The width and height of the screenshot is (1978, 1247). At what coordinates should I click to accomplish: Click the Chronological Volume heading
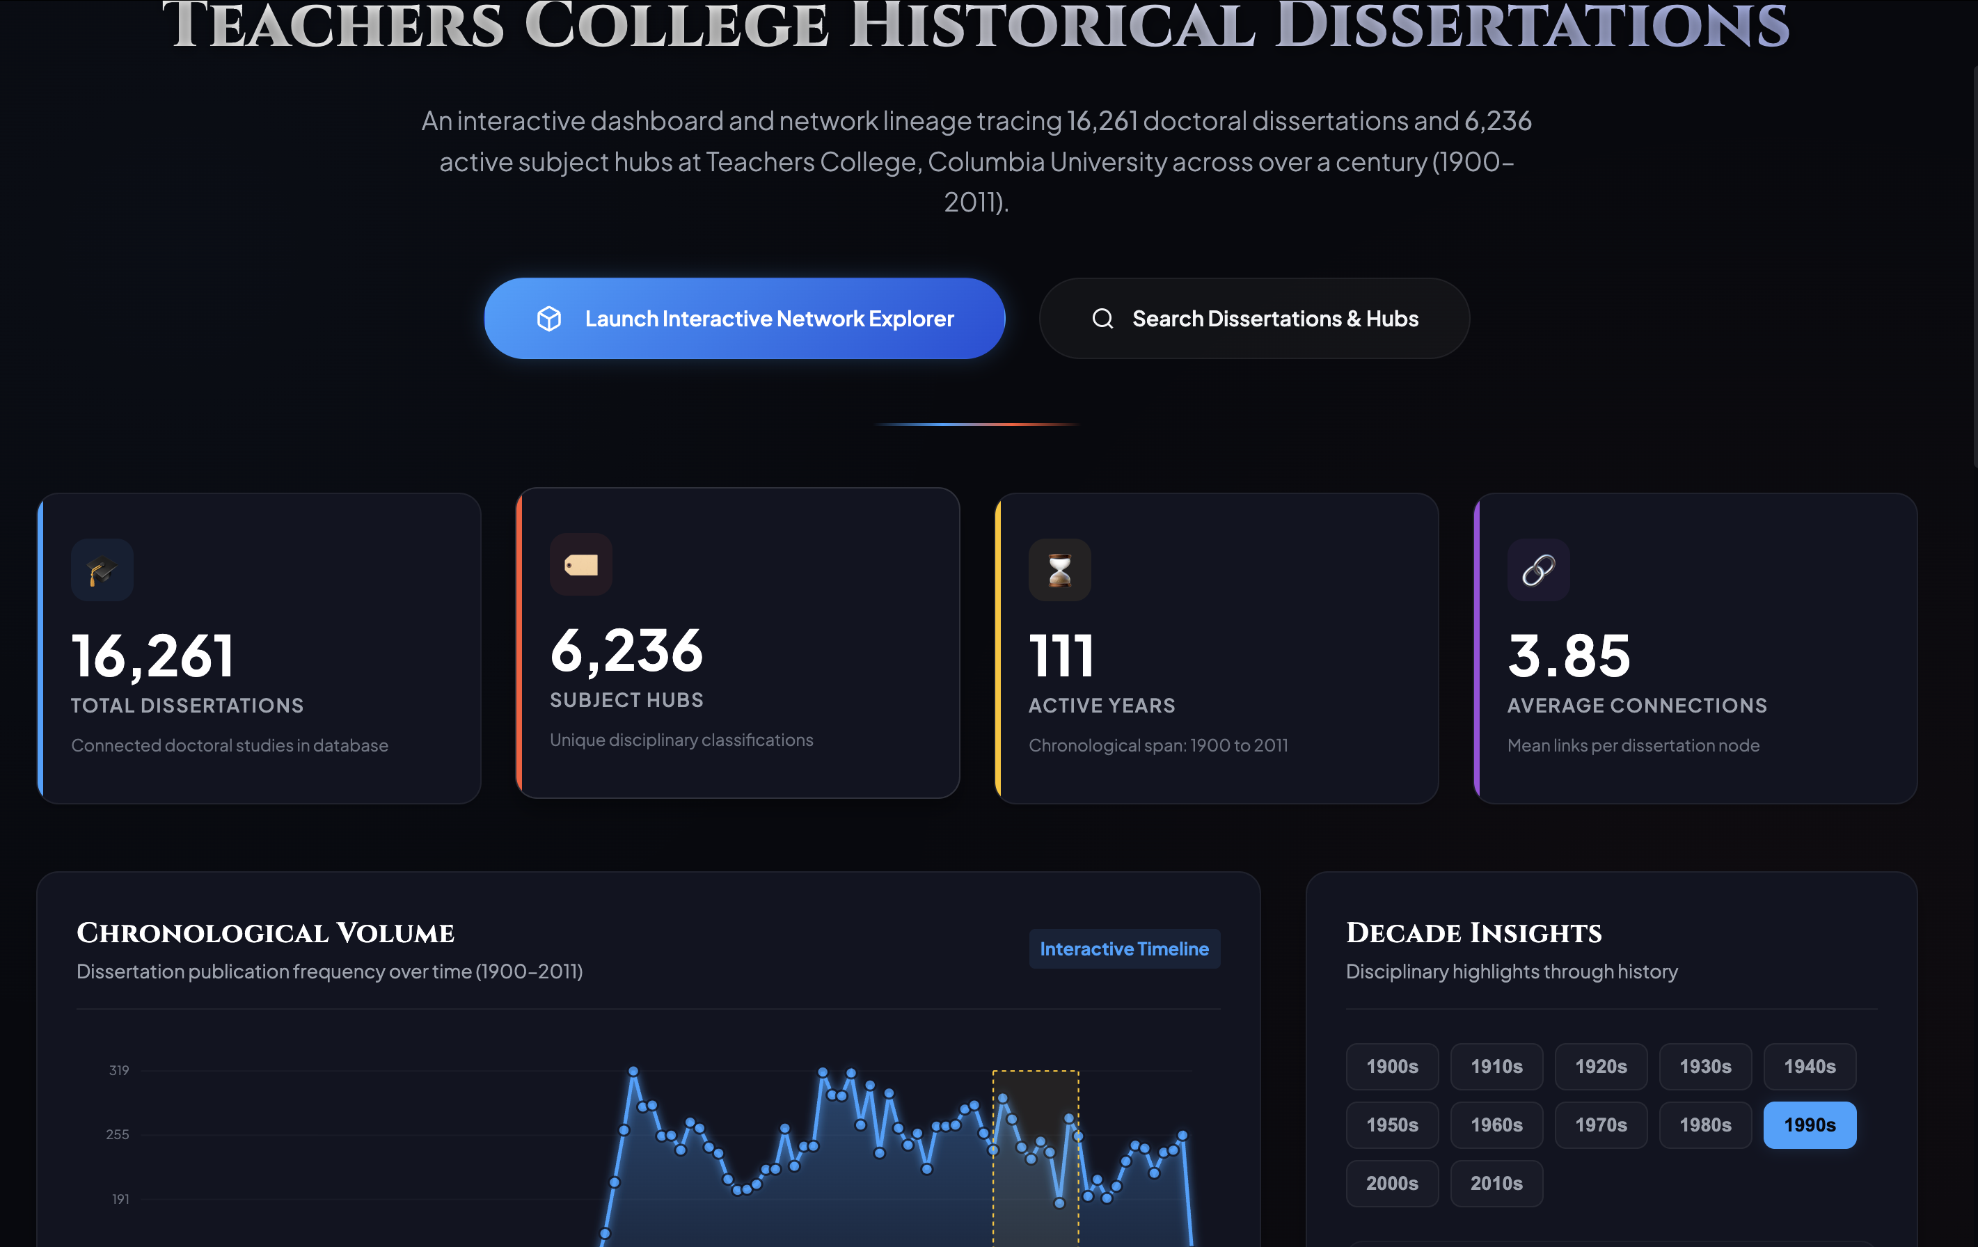click(265, 933)
